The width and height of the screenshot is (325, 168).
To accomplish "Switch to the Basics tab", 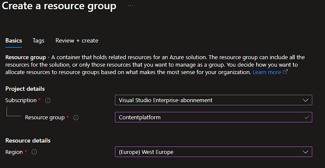I will point(14,40).
